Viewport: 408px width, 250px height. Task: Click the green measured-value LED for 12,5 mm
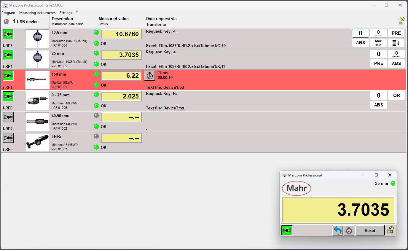[x=96, y=32]
